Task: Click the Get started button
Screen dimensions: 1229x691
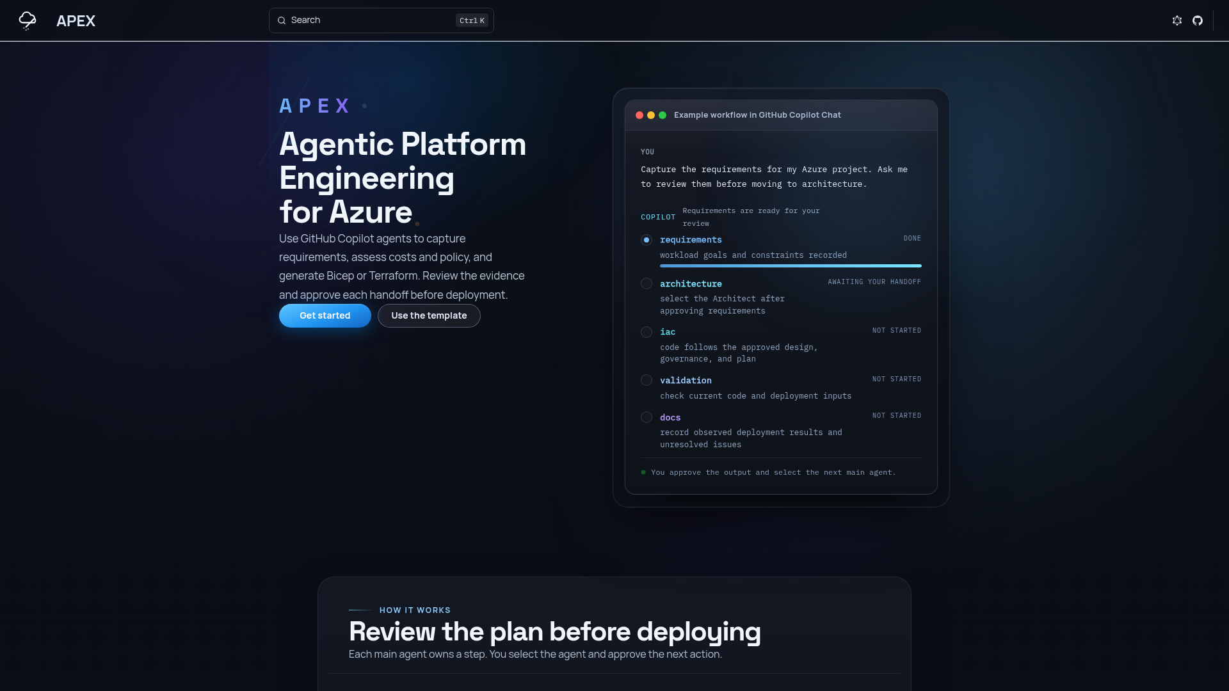Action: 325,315
